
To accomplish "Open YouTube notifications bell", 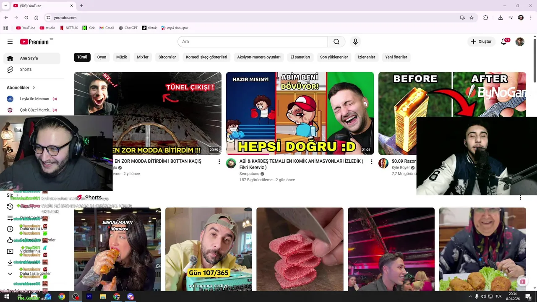I will [504, 42].
